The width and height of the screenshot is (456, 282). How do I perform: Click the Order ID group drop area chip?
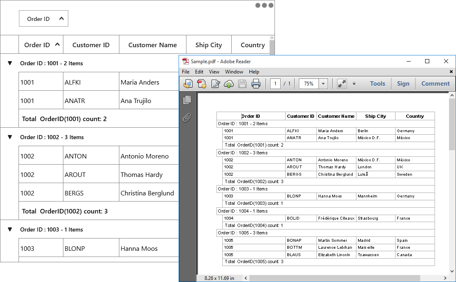[x=44, y=18]
